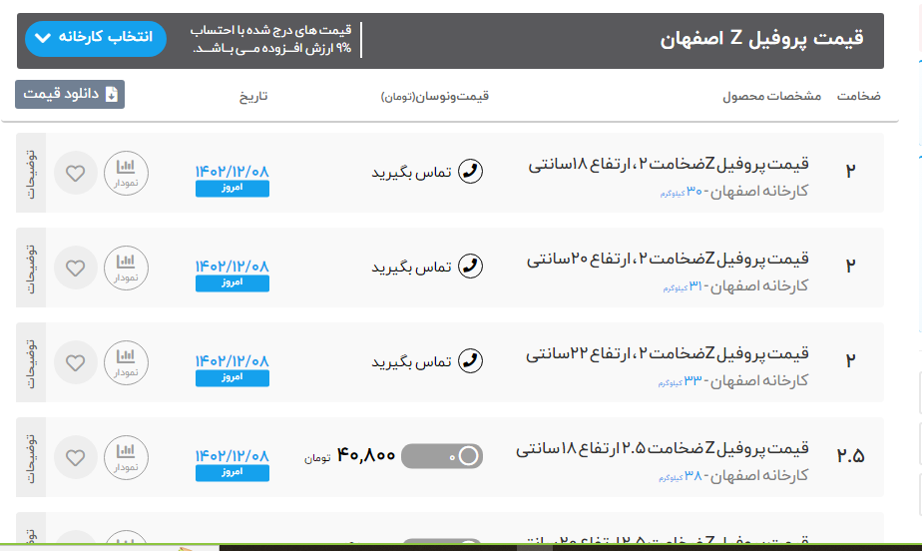
Task: Click the دانلود قیمت button
Action: [70, 94]
